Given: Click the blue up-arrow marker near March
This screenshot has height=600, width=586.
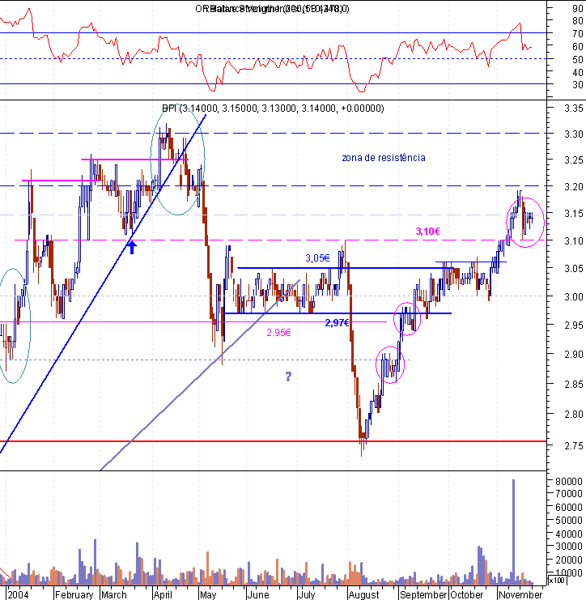Looking at the screenshot, I should click(x=132, y=247).
